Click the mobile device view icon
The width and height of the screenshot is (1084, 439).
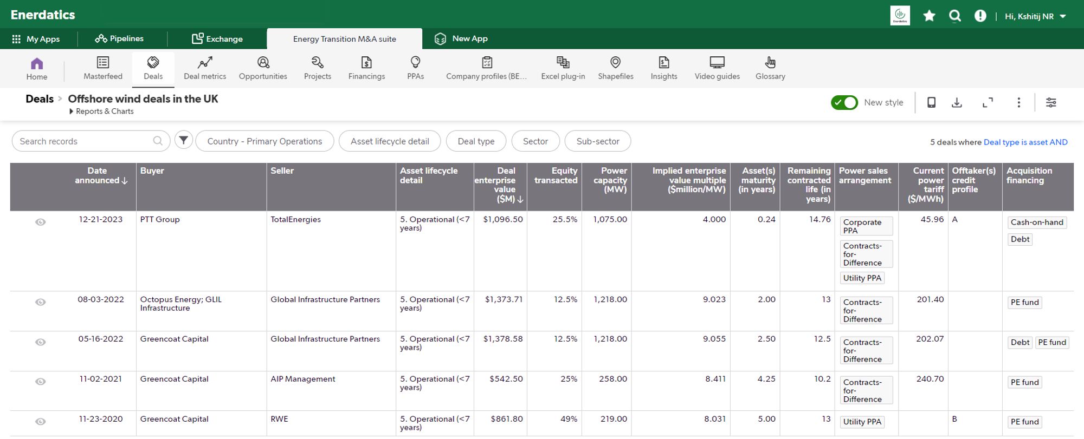click(x=931, y=102)
